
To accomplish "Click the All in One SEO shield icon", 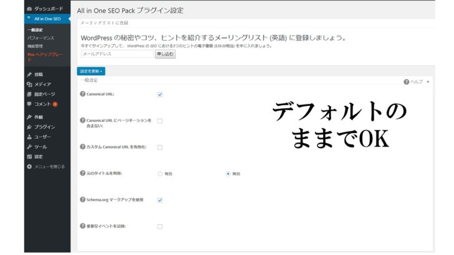I will point(29,18).
